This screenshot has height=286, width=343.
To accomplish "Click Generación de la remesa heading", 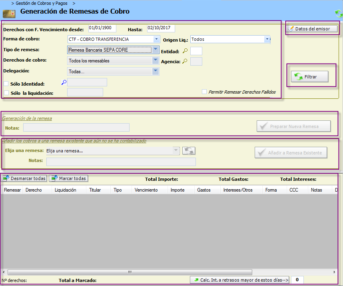I will 27,118.
